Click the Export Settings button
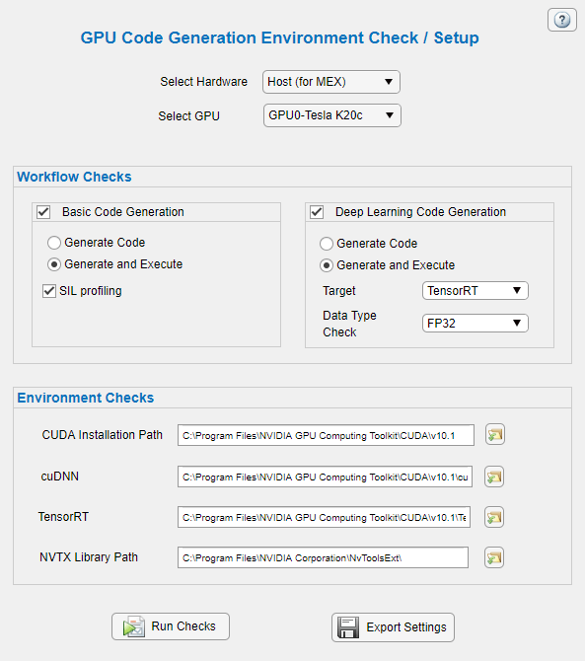 [393, 627]
